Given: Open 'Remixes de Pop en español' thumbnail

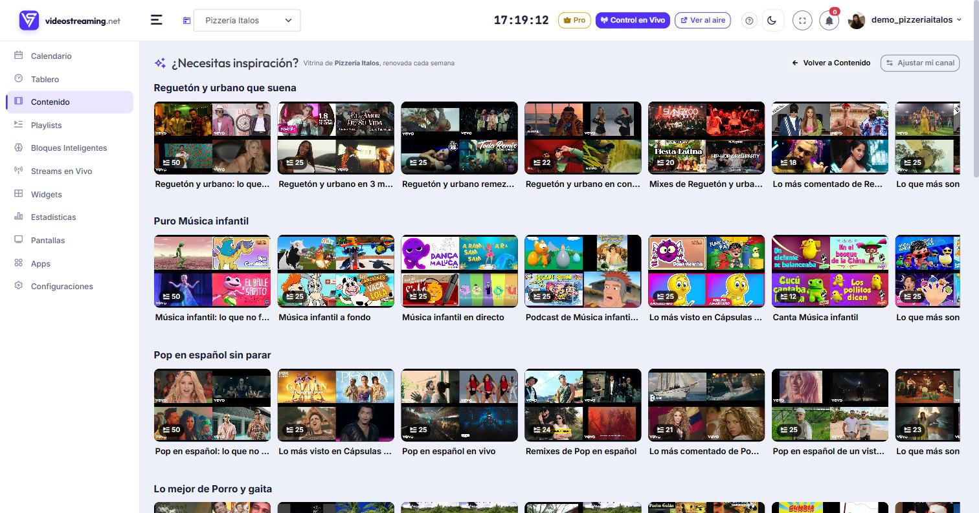Looking at the screenshot, I should 583,405.
